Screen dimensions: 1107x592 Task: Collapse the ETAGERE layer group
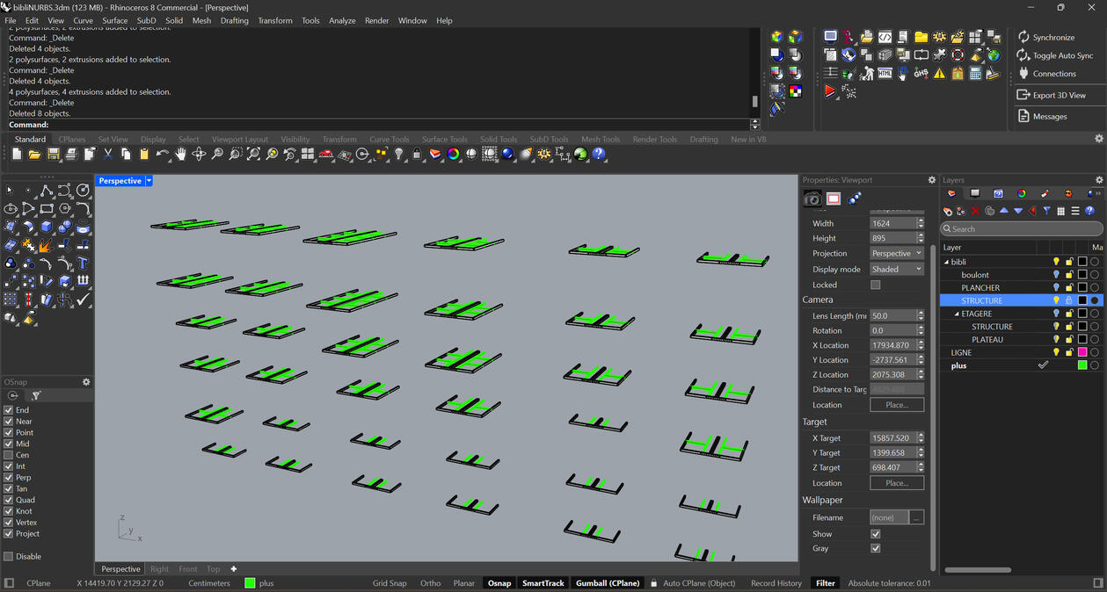point(958,314)
